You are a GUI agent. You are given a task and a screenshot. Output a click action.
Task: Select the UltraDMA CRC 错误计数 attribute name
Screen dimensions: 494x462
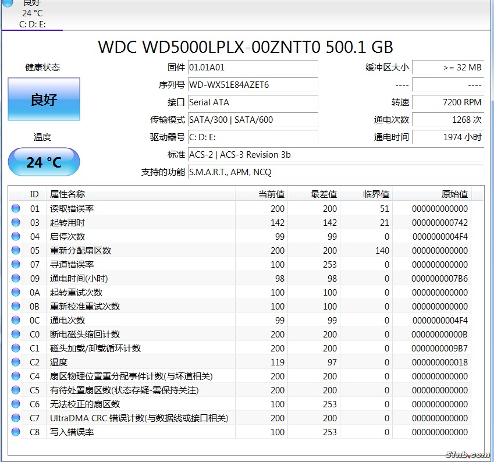coord(139,418)
